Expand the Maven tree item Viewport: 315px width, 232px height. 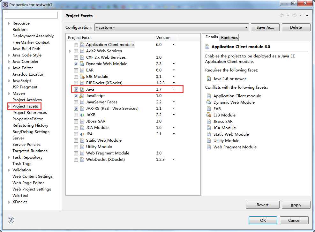9,94
